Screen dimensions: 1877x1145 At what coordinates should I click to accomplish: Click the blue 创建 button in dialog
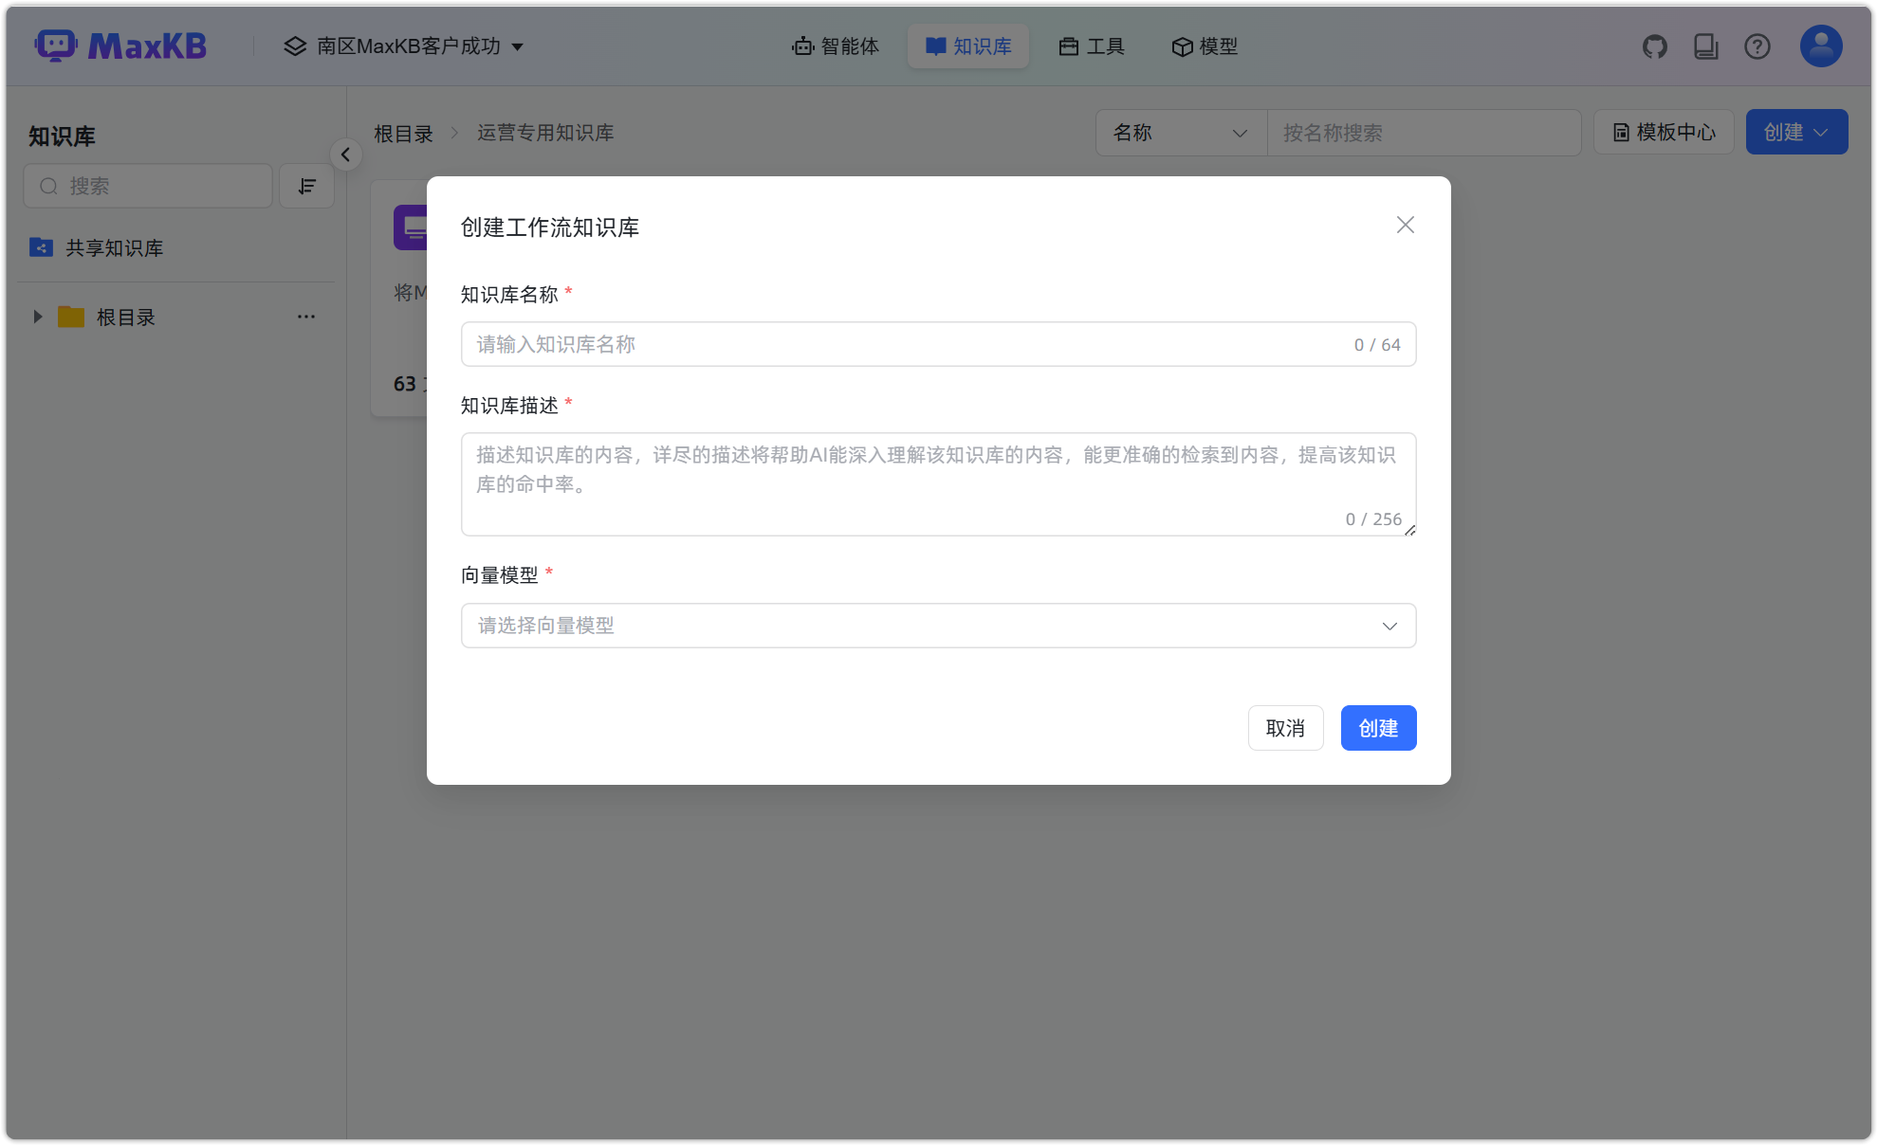(x=1378, y=727)
